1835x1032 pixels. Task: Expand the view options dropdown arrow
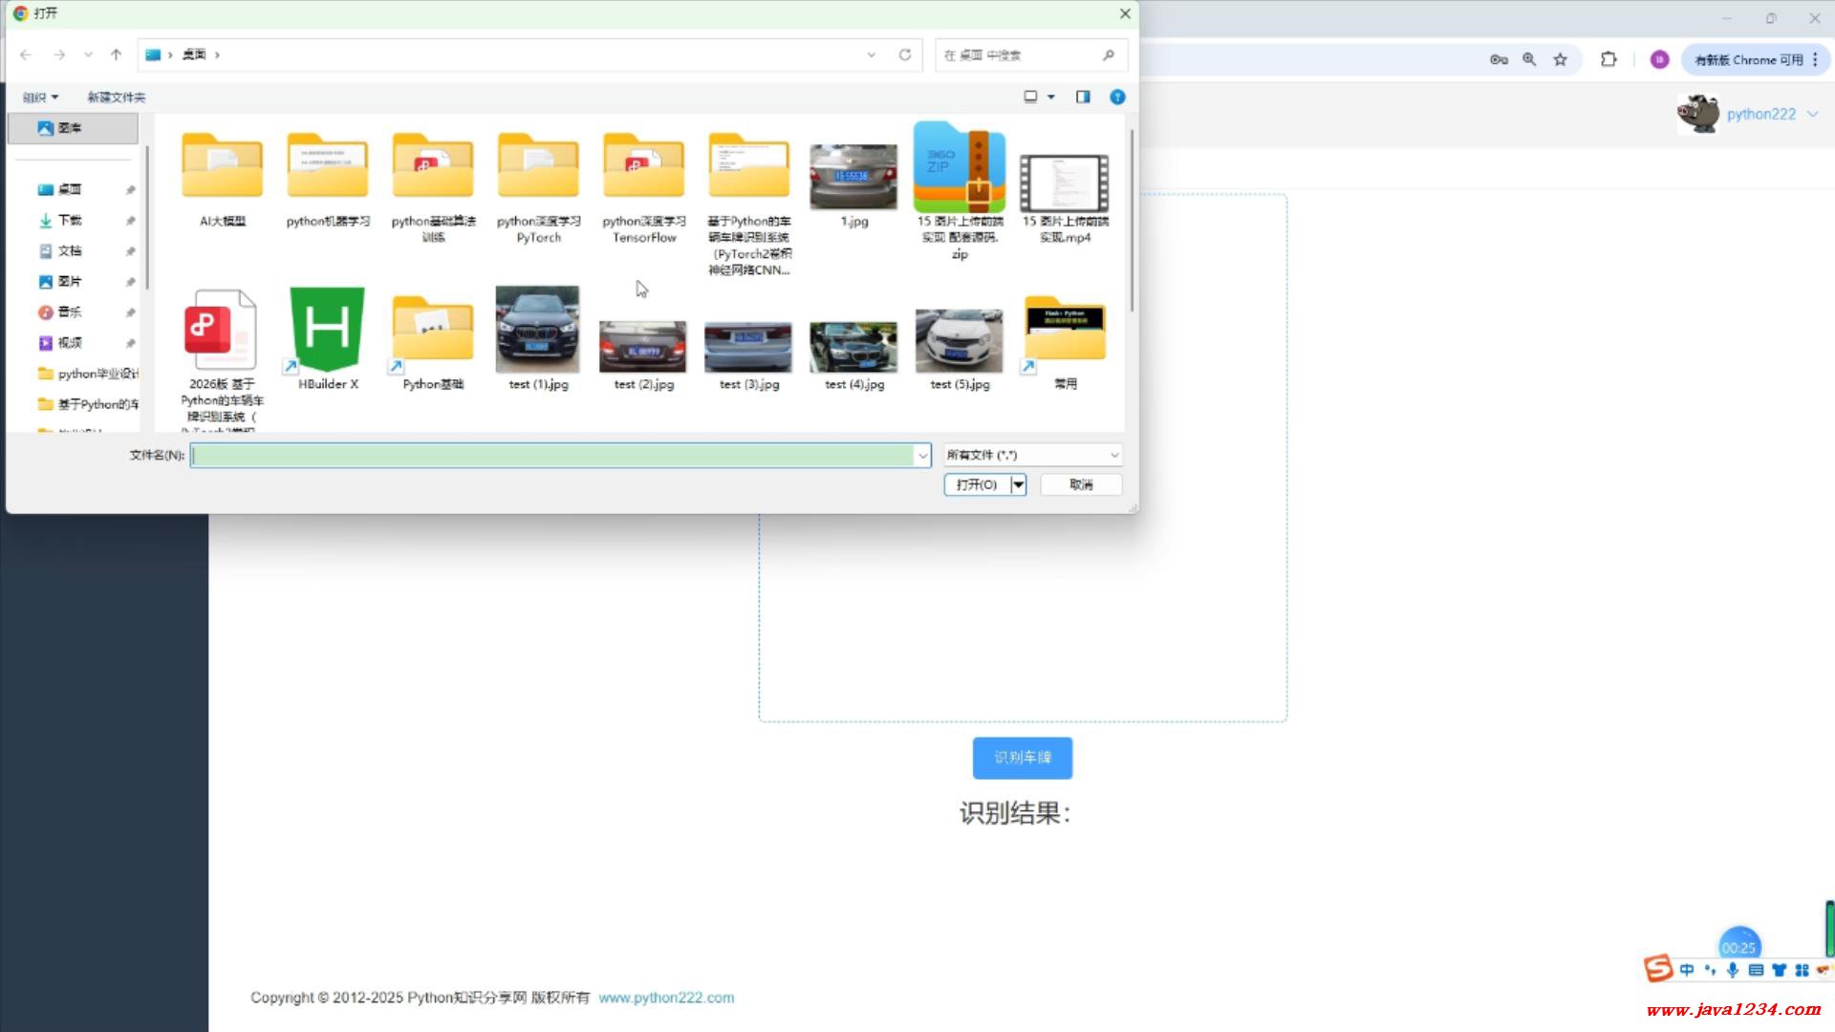point(1051,97)
